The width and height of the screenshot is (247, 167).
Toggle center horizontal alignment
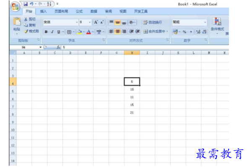[118, 31]
